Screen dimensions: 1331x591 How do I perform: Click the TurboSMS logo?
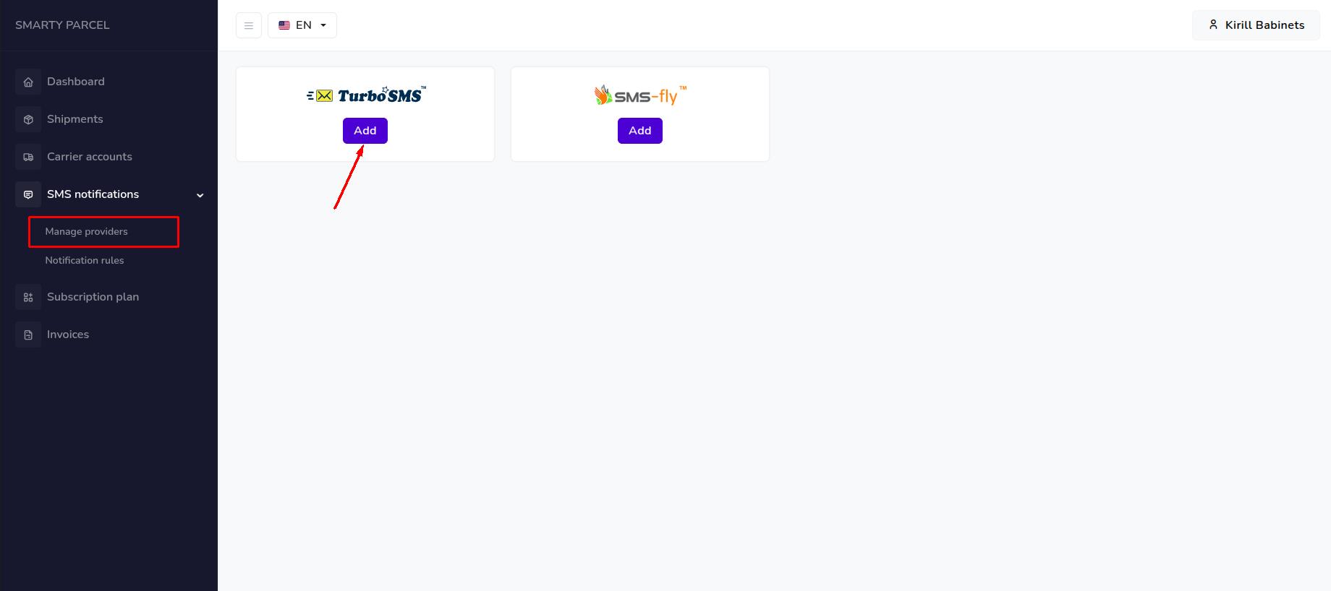click(x=366, y=95)
